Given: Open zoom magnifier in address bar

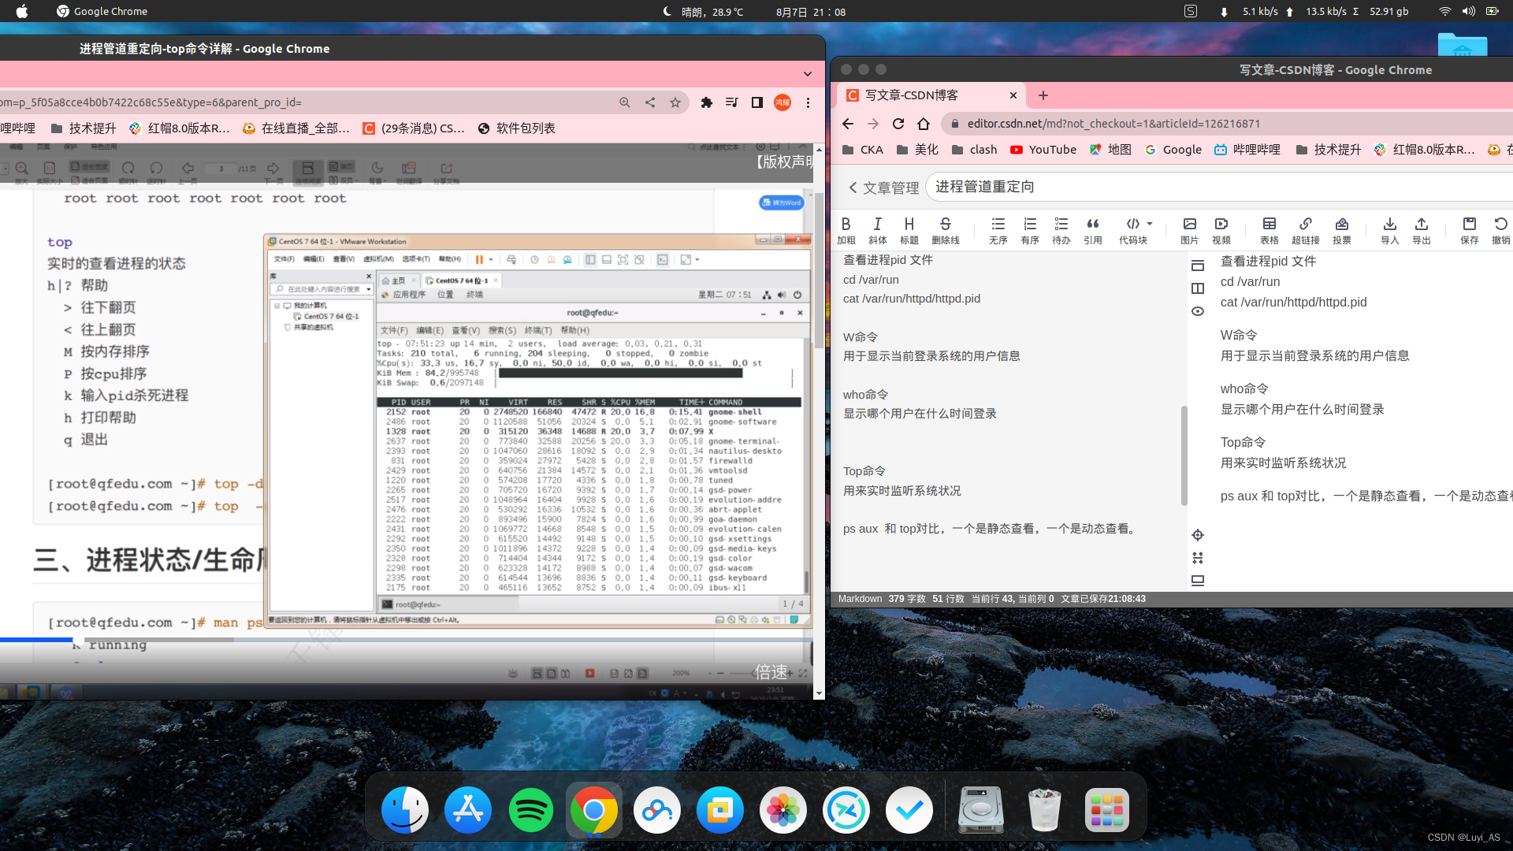Looking at the screenshot, I should point(625,102).
